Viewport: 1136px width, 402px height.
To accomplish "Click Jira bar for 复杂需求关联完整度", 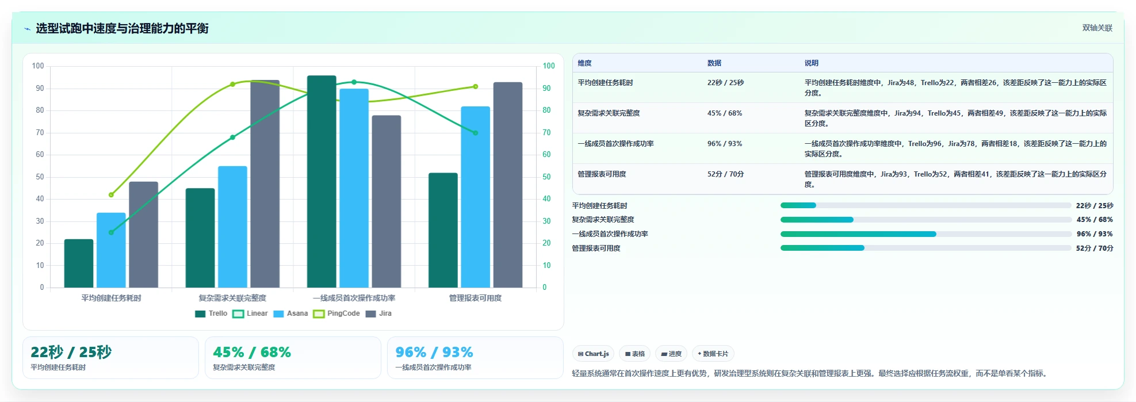I will click(265, 184).
